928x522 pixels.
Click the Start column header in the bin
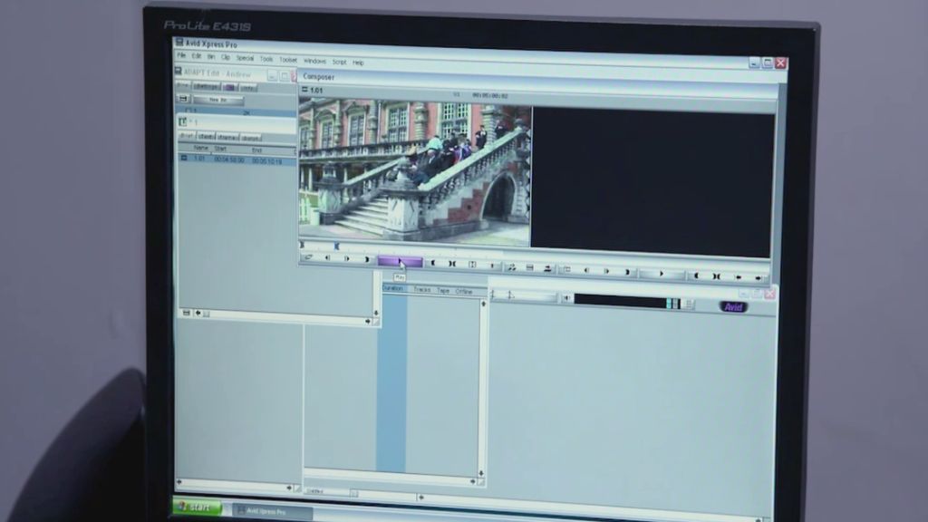[220, 149]
